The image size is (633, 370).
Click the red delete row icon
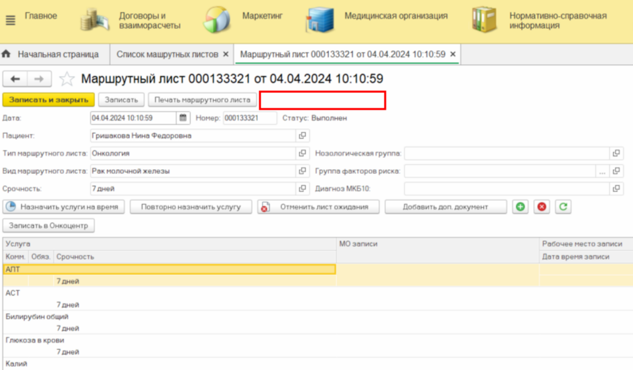[542, 207]
